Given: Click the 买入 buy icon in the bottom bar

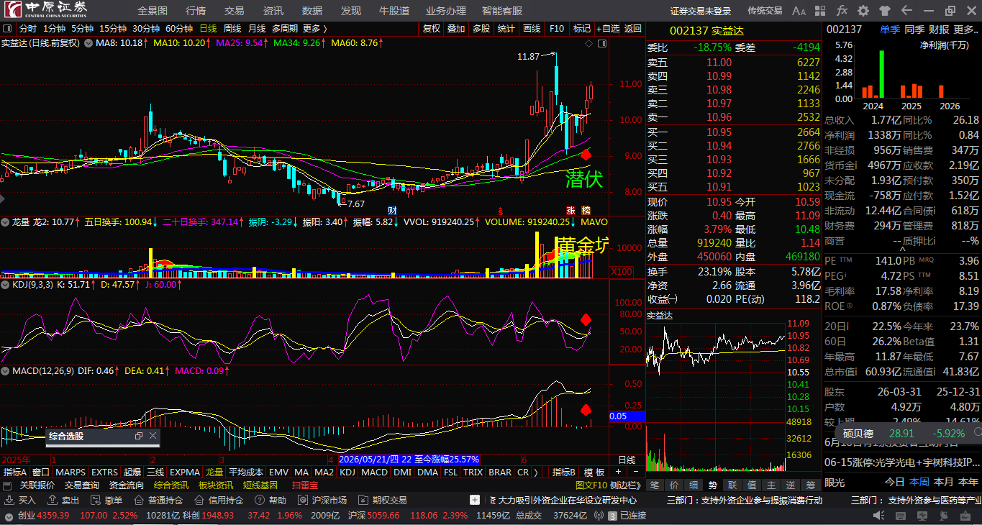Looking at the screenshot, I should (x=9, y=500).
